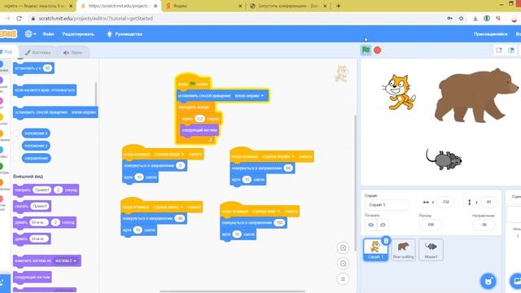Click the следующий костюм block in workspace
Screen dimensions: 521x293
point(199,130)
